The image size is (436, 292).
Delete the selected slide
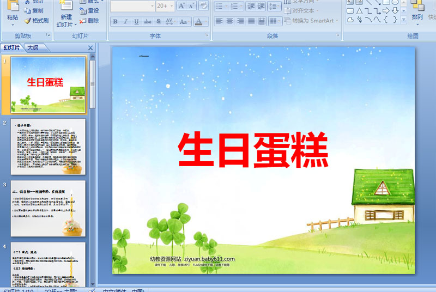89,21
